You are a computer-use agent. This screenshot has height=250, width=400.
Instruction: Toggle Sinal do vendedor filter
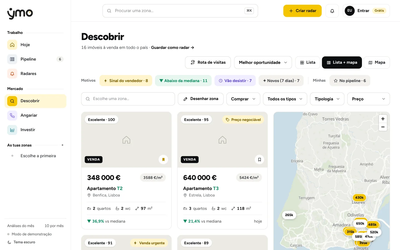point(126,81)
